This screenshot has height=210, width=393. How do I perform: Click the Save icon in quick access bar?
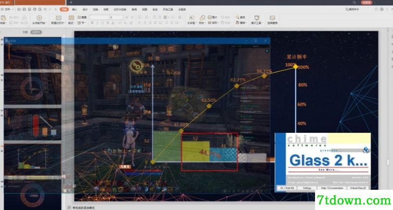coord(24,9)
